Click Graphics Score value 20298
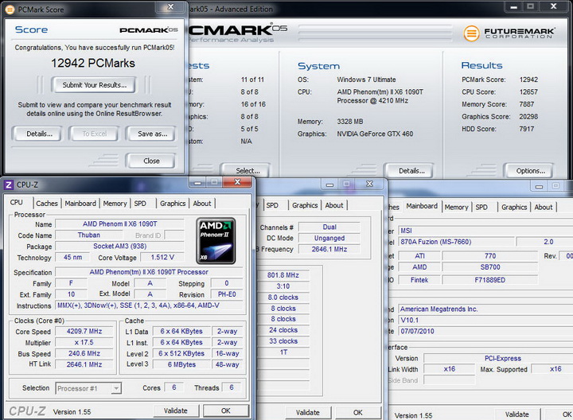Image resolution: width=573 pixels, height=420 pixels. coord(528,116)
